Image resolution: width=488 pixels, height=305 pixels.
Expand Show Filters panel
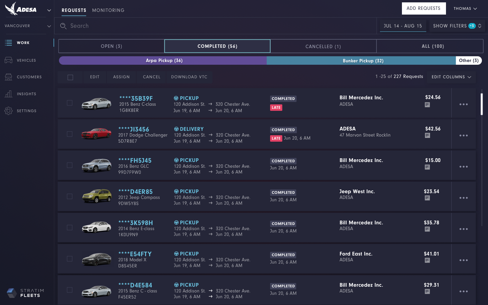(457, 26)
